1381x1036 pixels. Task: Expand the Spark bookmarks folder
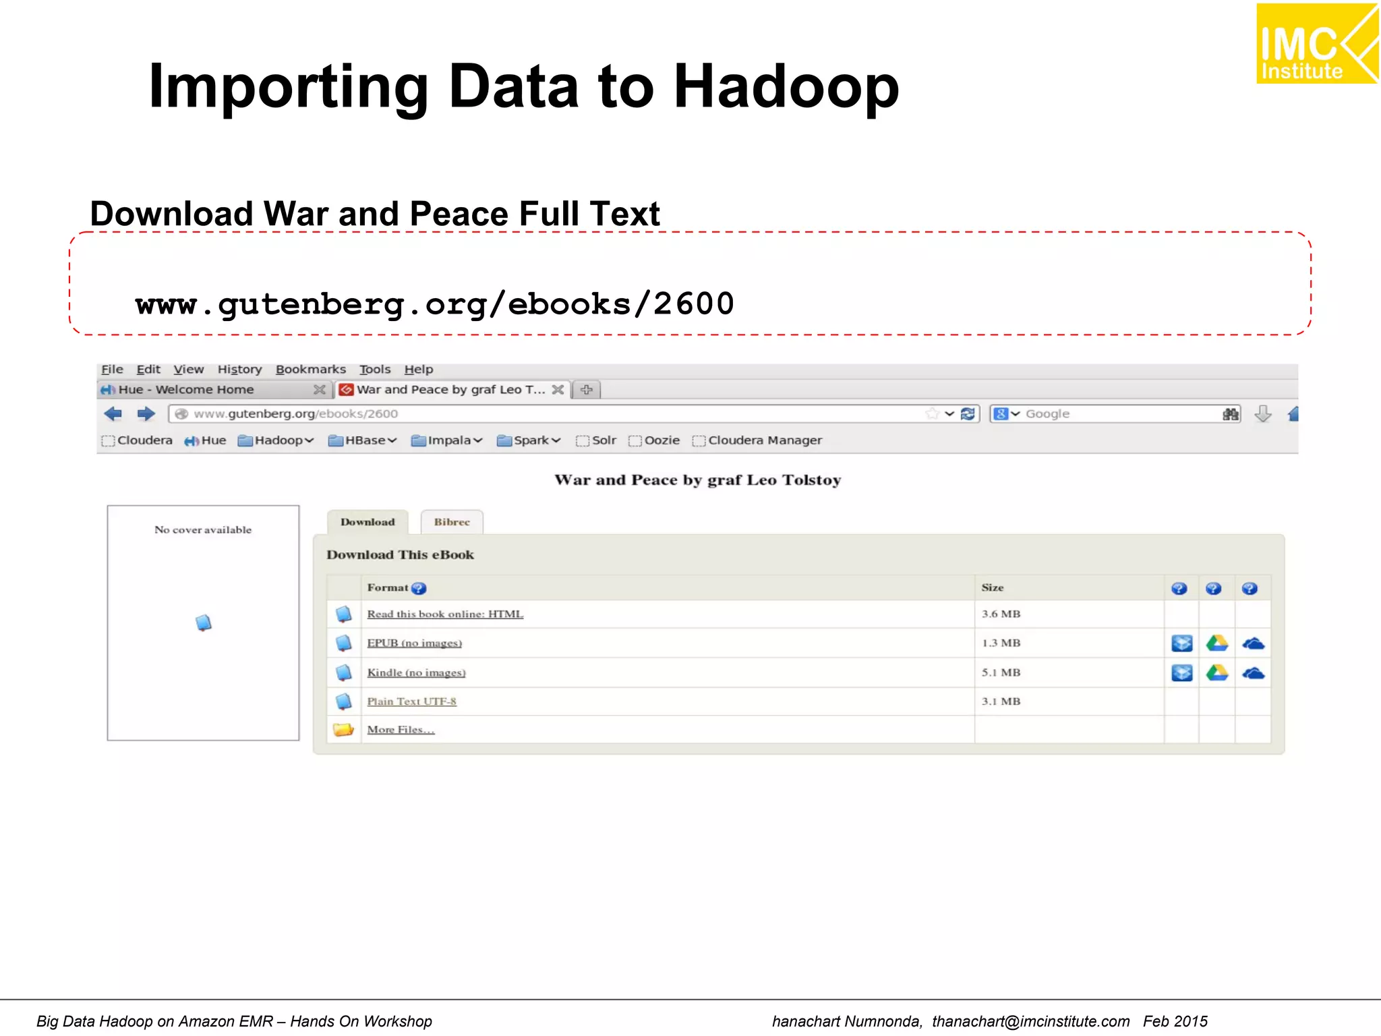click(529, 440)
